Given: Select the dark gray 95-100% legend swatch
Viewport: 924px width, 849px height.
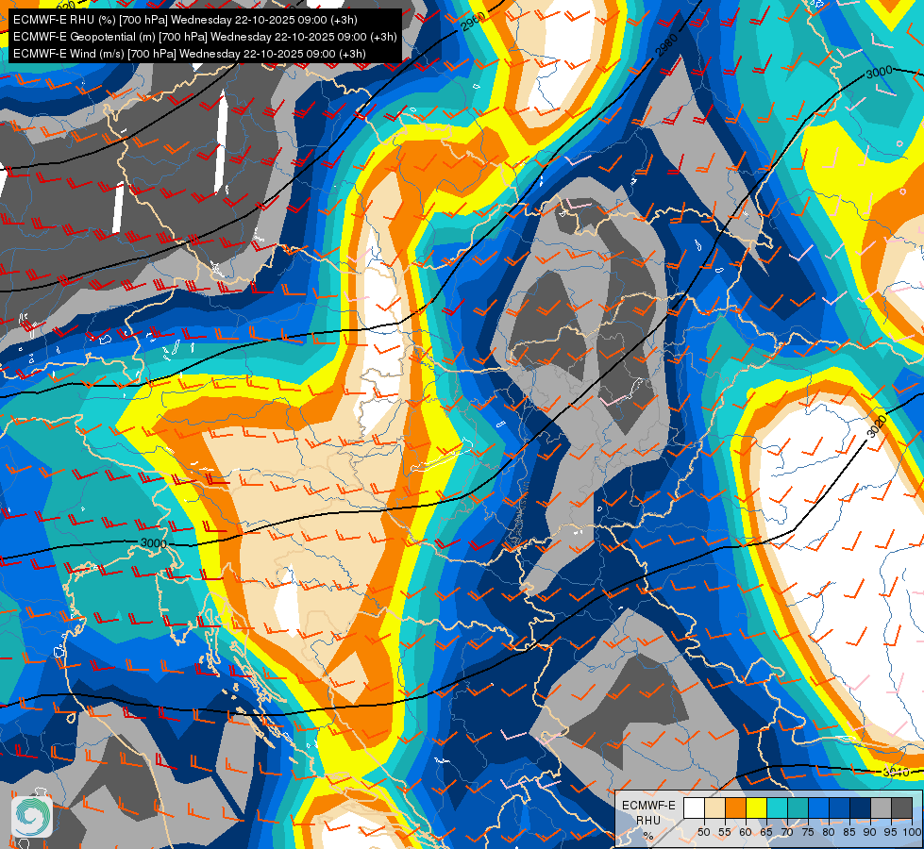Looking at the screenshot, I should coord(902,807).
